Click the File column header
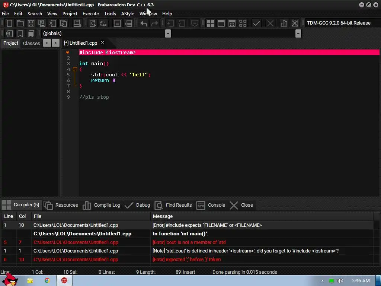Screen dimensions: 381x286 point(91,216)
